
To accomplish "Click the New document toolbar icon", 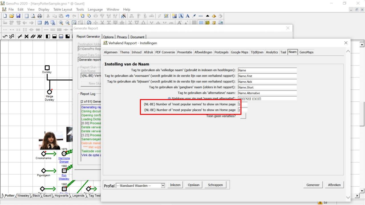I will coord(5,16).
